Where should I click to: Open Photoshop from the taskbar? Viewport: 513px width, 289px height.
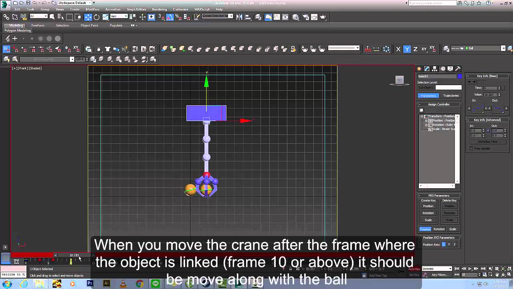(90, 284)
